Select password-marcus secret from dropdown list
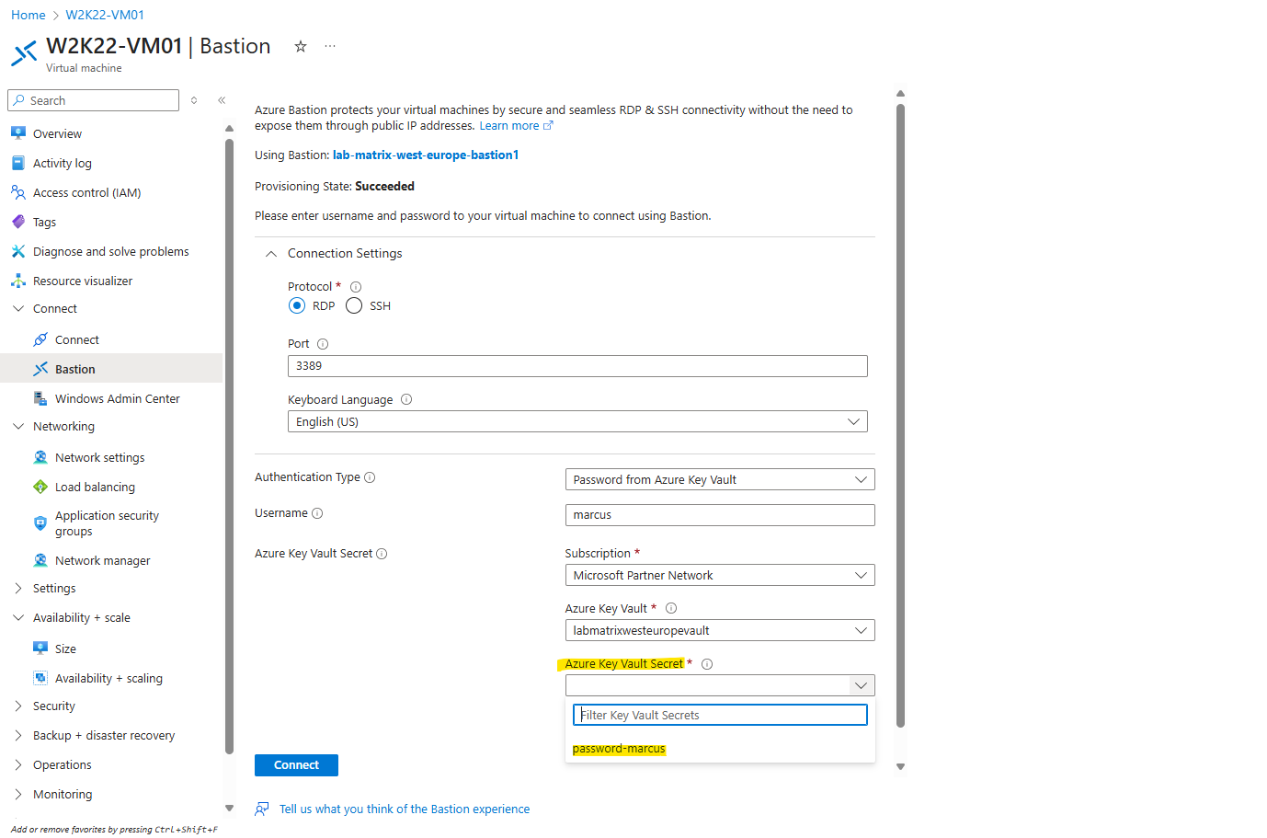 [619, 749]
